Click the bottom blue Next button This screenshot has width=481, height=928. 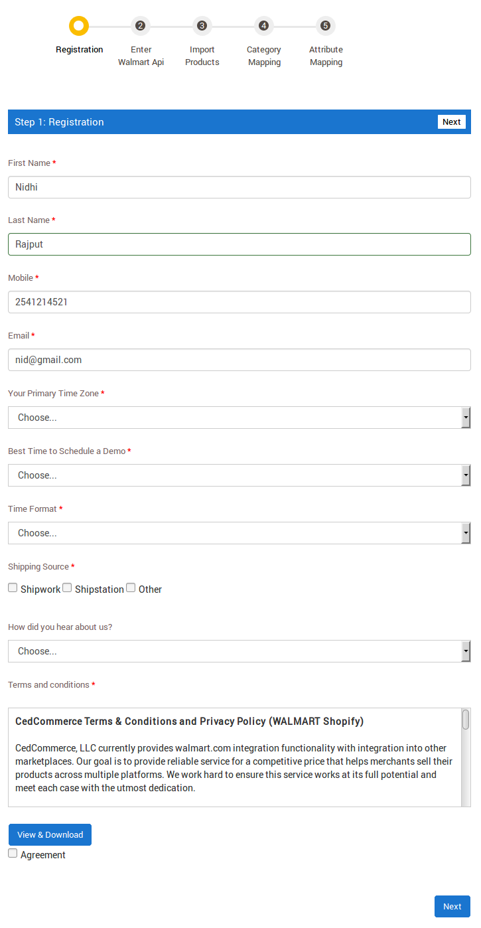click(452, 906)
